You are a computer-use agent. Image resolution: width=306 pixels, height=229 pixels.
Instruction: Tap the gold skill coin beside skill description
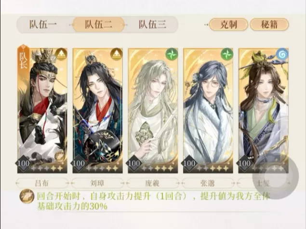pos(27,196)
